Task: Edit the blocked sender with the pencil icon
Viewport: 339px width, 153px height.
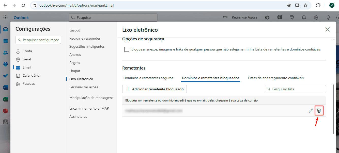Action: pyautogui.click(x=311, y=111)
